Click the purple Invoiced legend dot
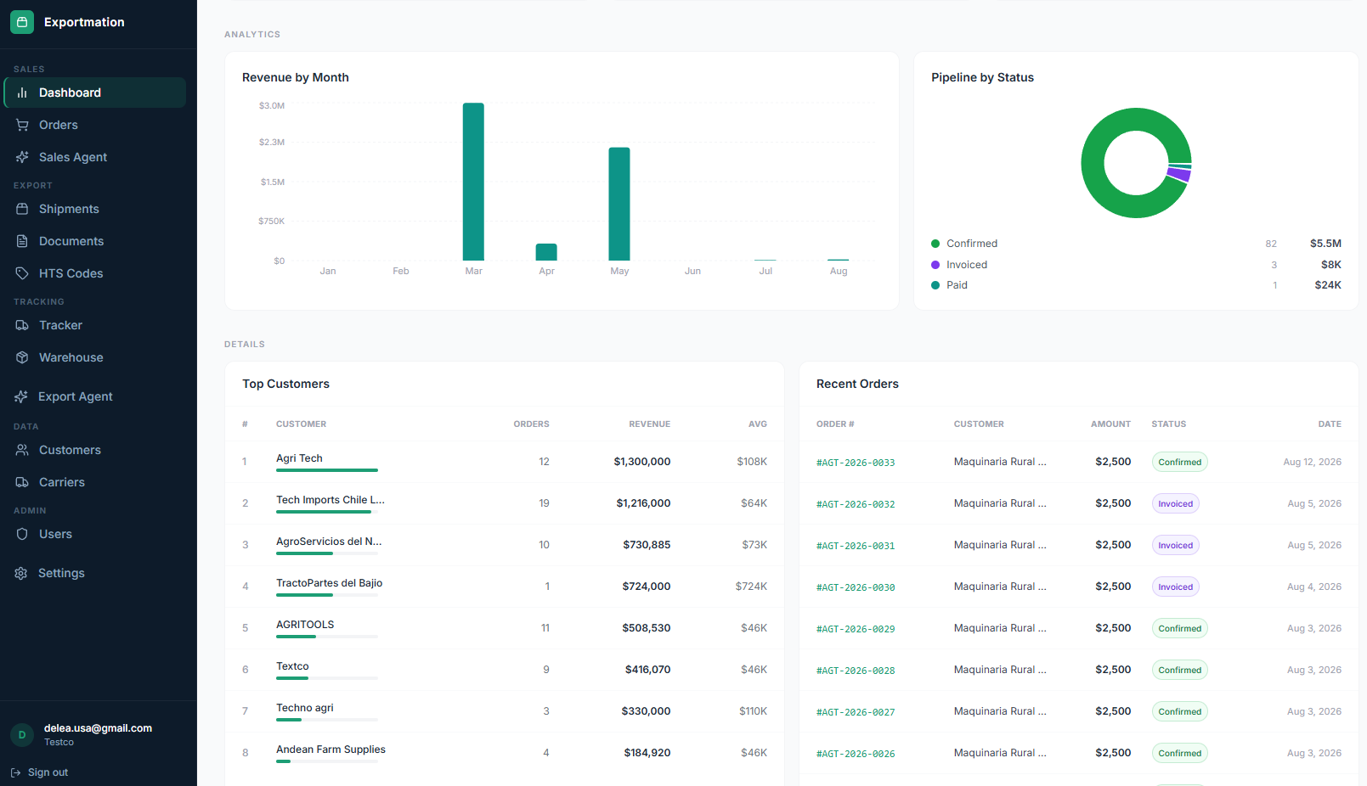Viewport: 1367px width, 786px height. (935, 265)
